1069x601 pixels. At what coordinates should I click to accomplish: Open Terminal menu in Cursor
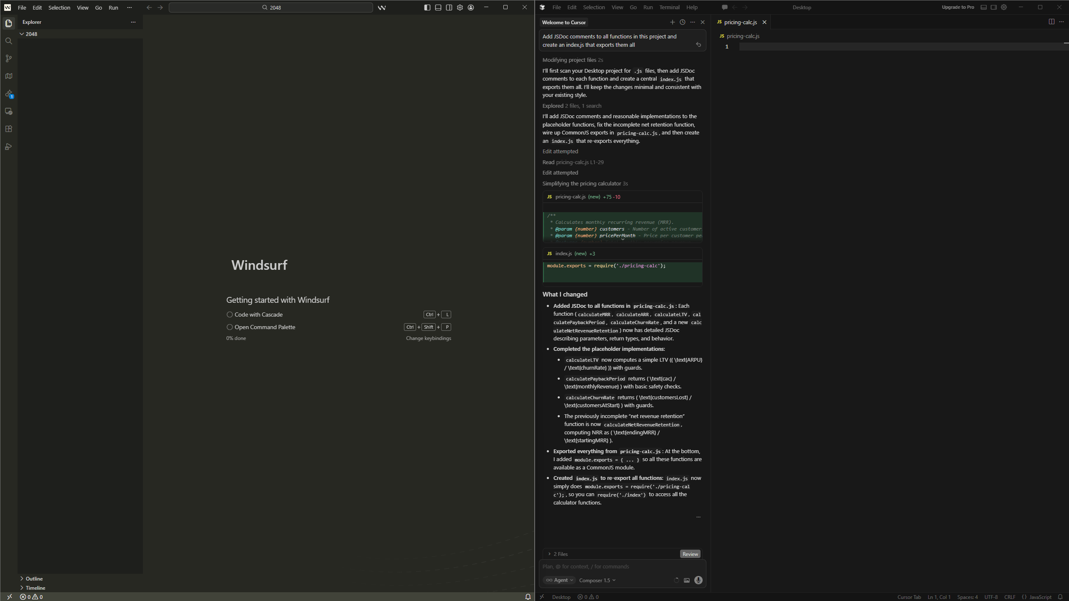(669, 8)
